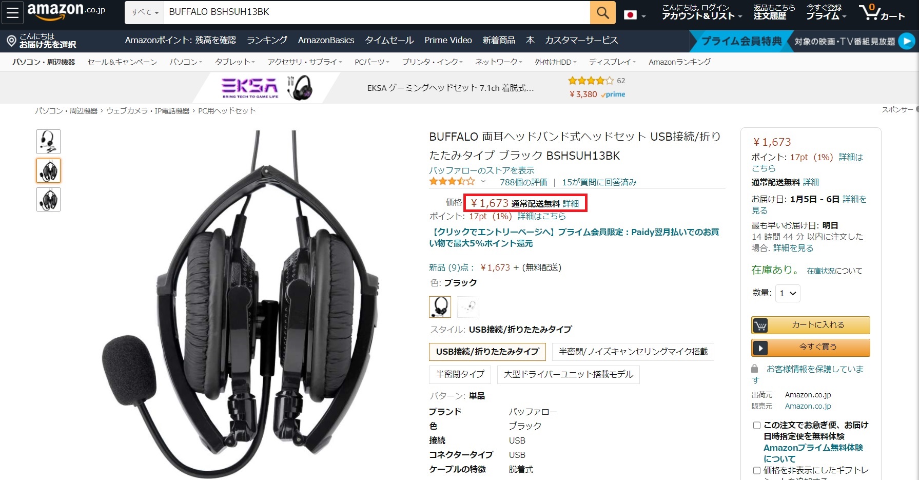This screenshot has width=919, height=480.
Task: Open the quantity dropdown
Action: click(788, 293)
